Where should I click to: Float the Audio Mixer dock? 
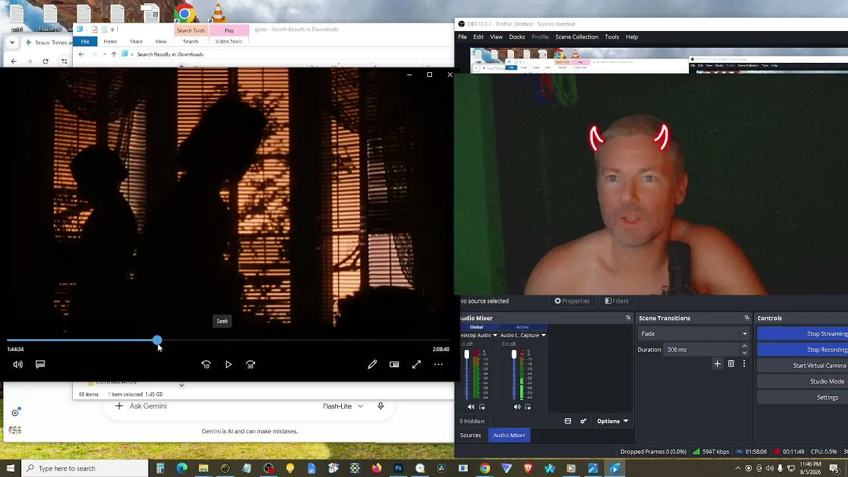[x=628, y=318]
